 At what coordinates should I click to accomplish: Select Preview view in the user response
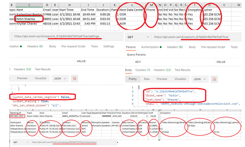[162, 79]
